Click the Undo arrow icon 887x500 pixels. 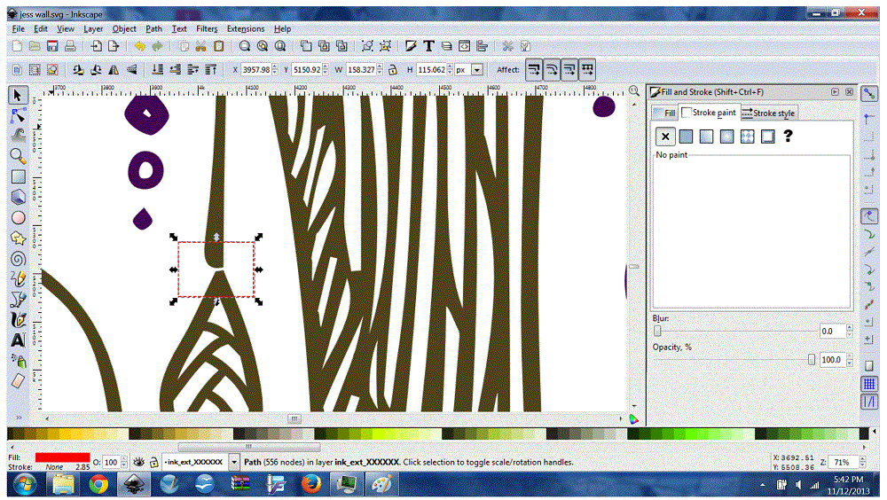pyautogui.click(x=140, y=46)
